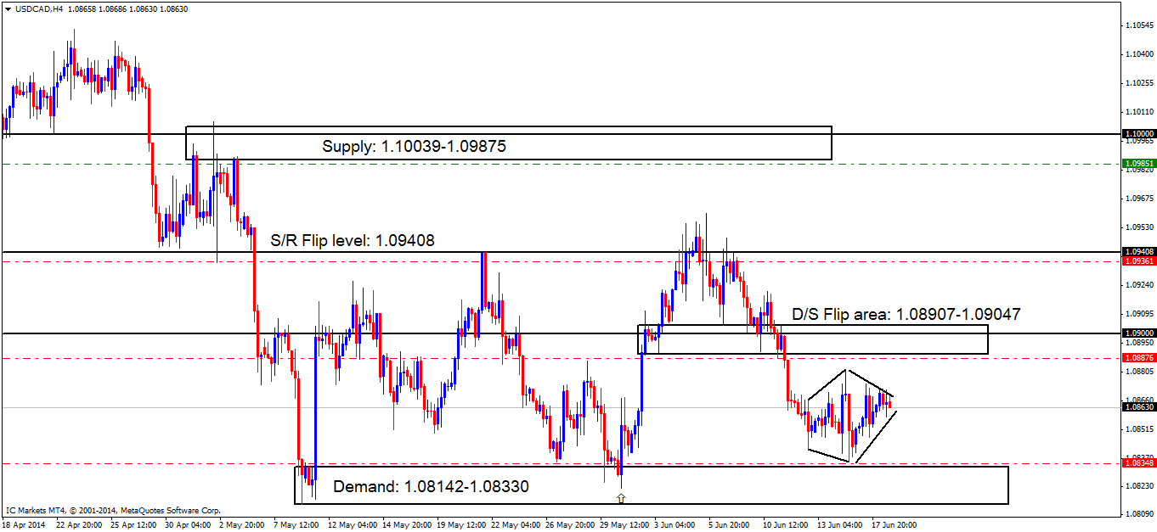
Task: Click the 1.08230 price on the scale
Action: pos(1139,486)
